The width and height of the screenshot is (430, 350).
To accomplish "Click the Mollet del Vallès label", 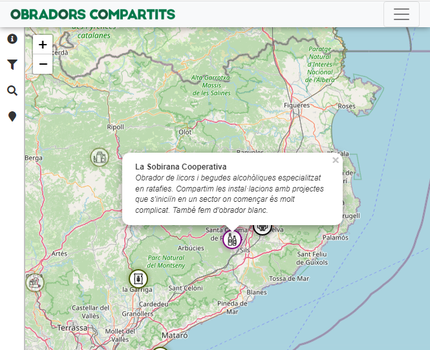I will point(120,335).
